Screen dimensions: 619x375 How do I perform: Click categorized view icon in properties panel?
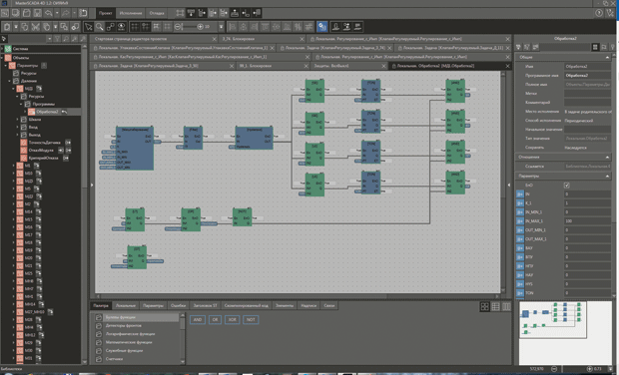[x=595, y=47]
